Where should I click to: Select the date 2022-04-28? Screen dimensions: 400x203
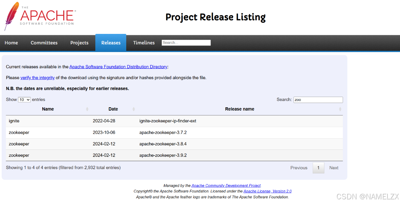click(104, 121)
